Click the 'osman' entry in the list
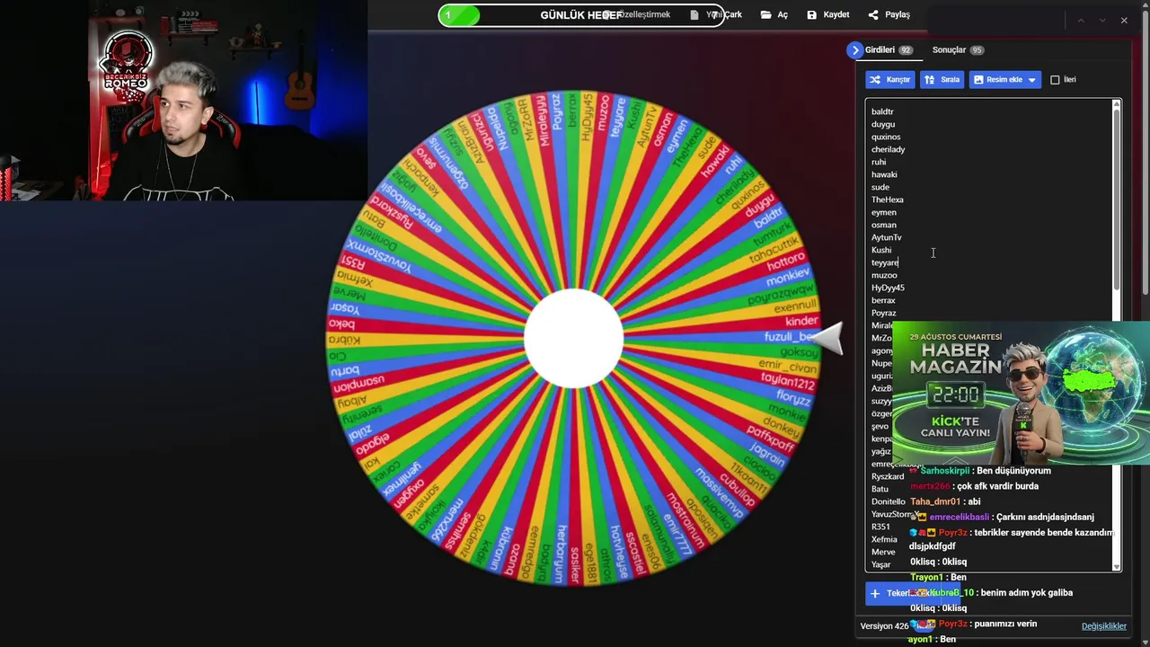 884,225
